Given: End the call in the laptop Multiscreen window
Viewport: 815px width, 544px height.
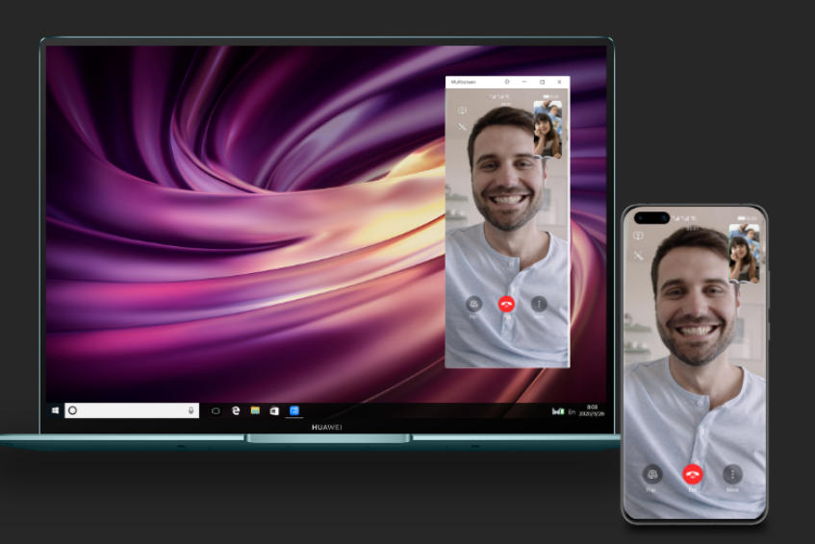Looking at the screenshot, I should [x=506, y=304].
